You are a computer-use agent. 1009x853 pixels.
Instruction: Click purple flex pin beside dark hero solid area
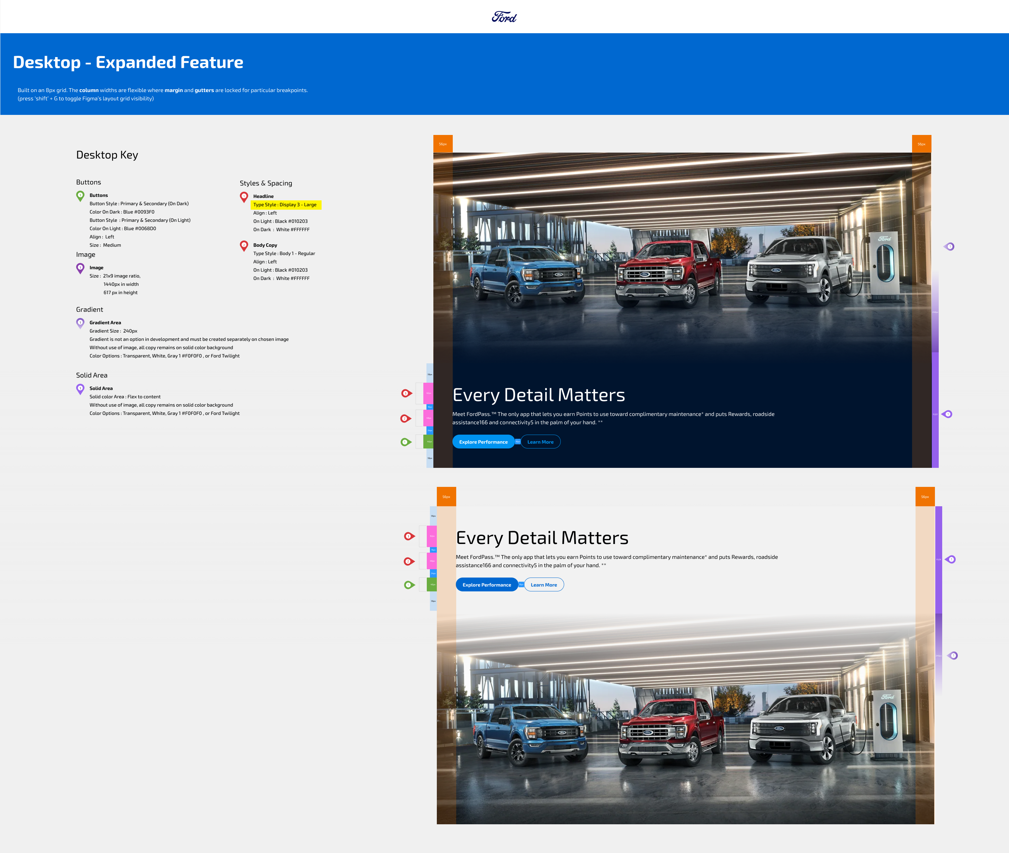click(x=947, y=414)
